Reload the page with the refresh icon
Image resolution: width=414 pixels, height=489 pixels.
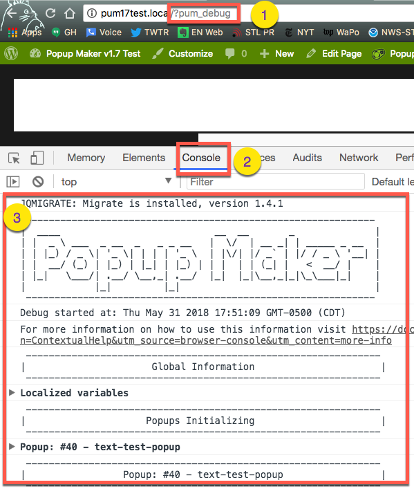coord(50,13)
